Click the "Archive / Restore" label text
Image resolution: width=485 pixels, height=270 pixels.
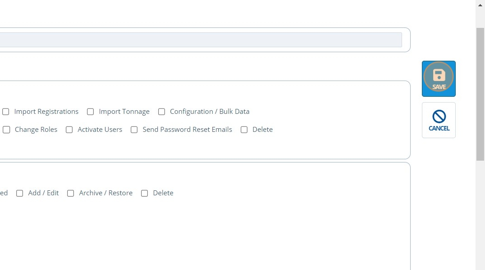[105, 193]
